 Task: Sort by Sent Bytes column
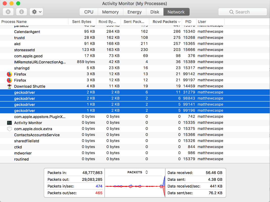pos(81,22)
